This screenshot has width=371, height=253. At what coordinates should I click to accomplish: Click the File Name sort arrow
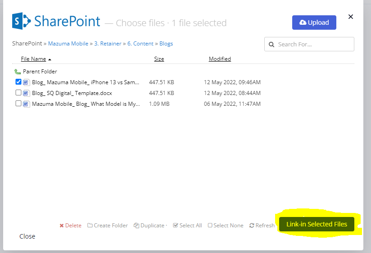(50, 59)
